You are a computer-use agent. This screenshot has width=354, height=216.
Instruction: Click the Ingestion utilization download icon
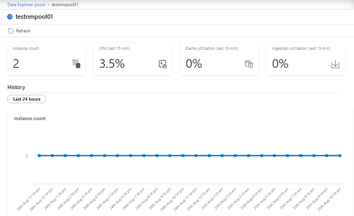(335, 64)
